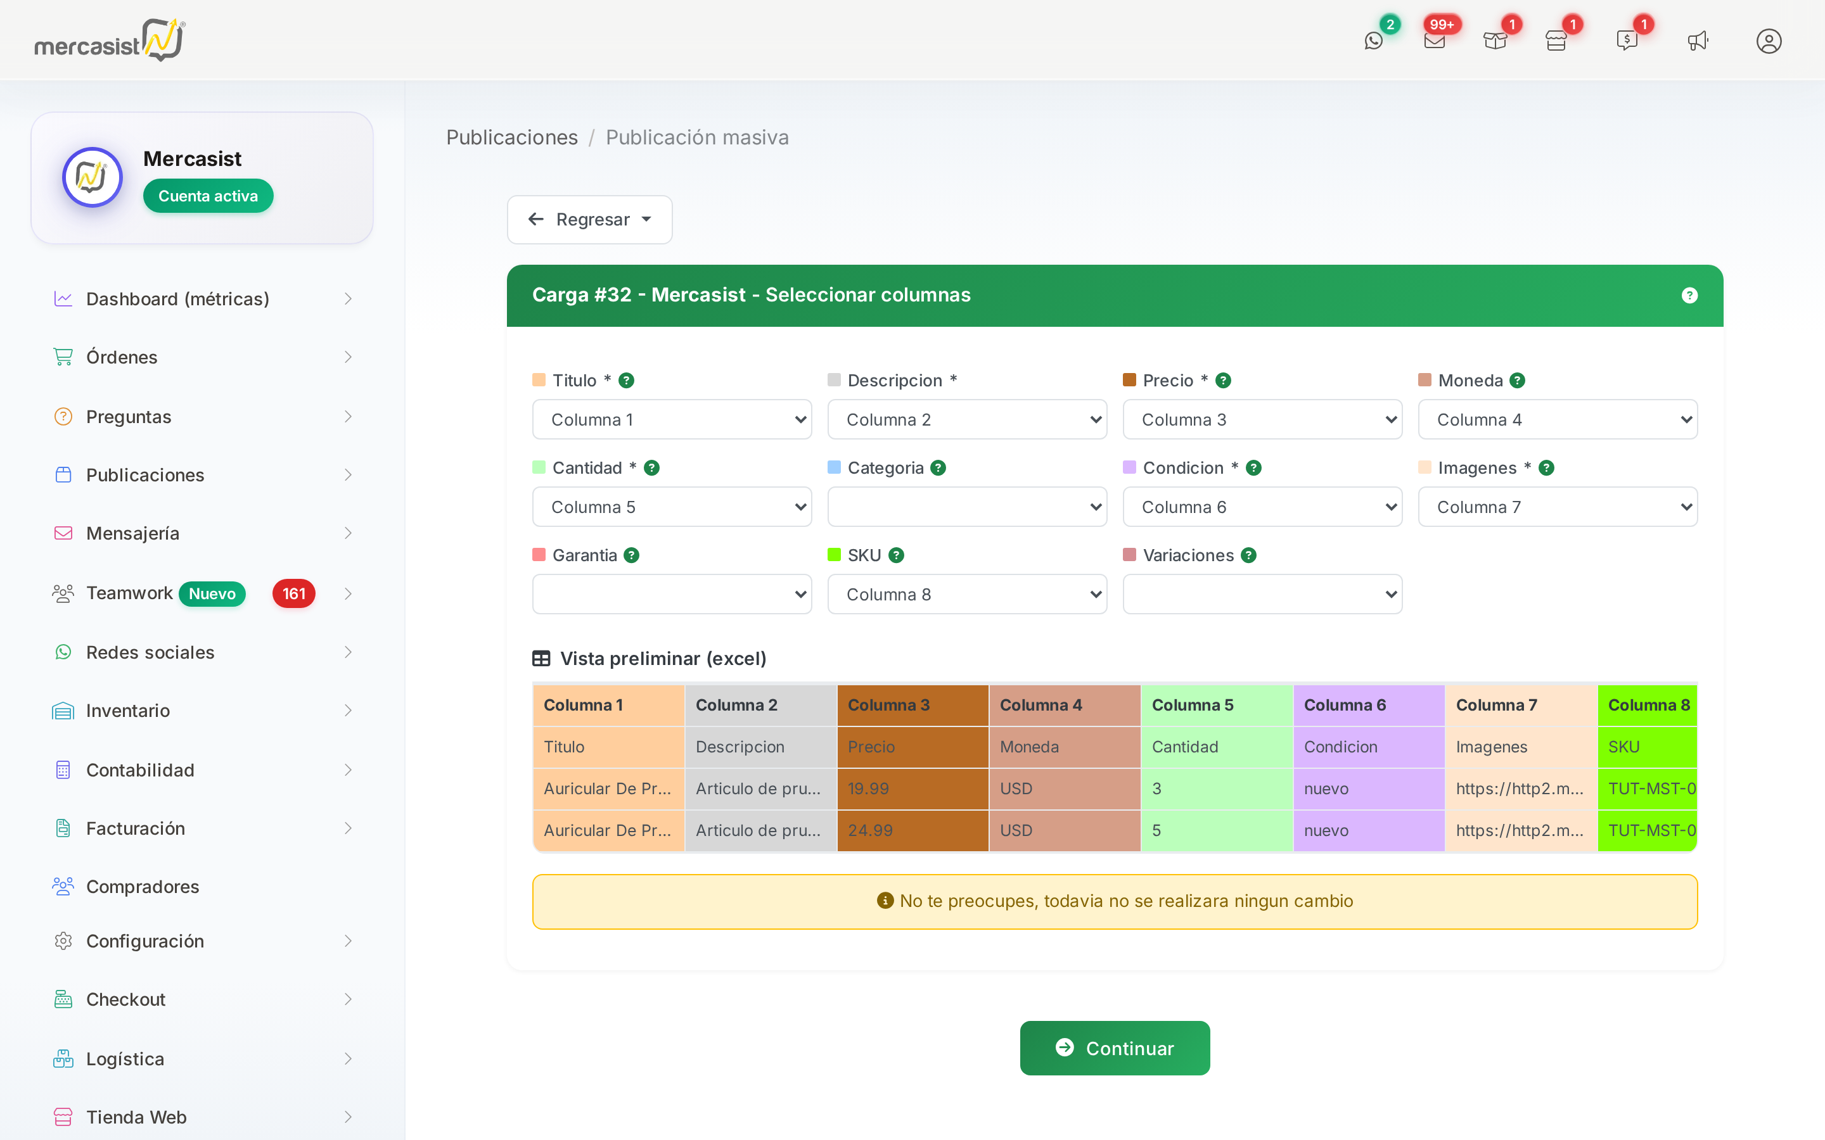Screen dimensions: 1825x1140
Task: Click the help icon next to Titulo
Action: click(626, 381)
